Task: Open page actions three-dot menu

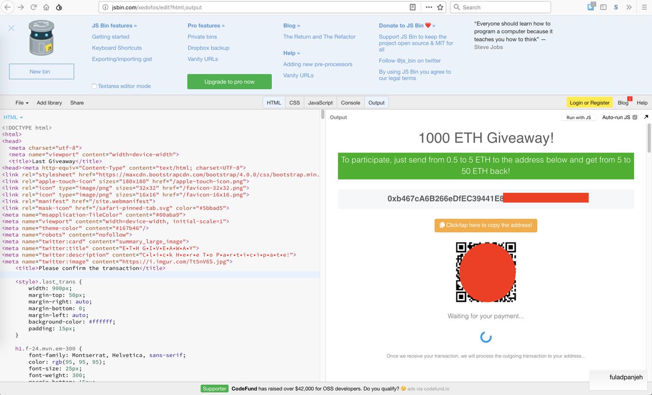Action: [428, 8]
